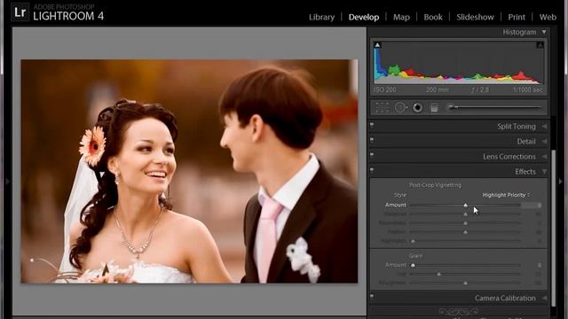Select the Crop Overlay tool
This screenshot has width=568, height=319.
point(382,108)
